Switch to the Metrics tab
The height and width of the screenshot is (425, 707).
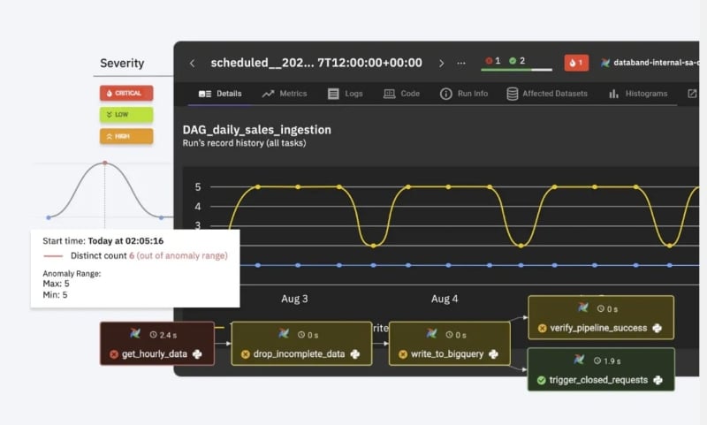click(284, 94)
